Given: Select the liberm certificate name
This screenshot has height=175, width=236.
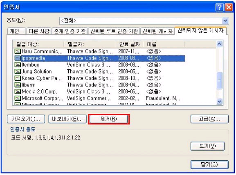Looking at the screenshot, I should point(29,85).
